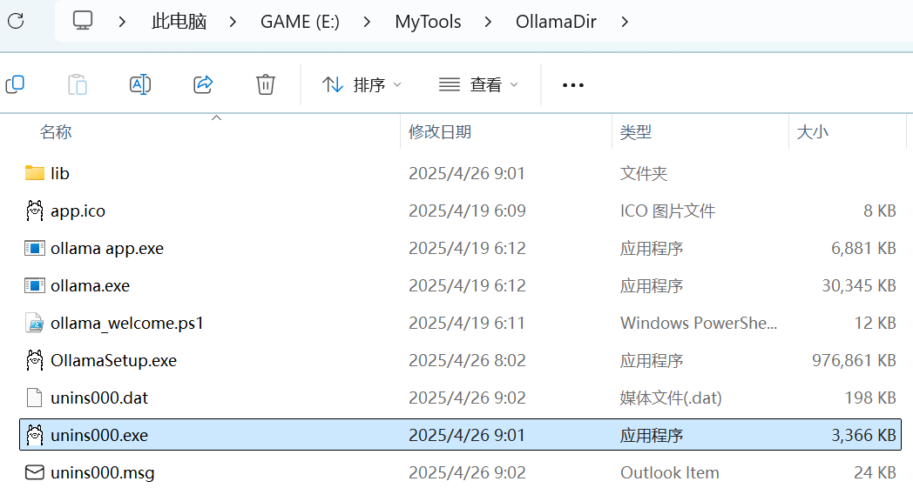This screenshot has height=488, width=913.
Task: Click the 2025/4/19 6:09 date cell
Action: click(467, 211)
